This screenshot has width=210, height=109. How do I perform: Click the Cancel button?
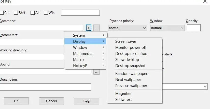click(x=51, y=101)
